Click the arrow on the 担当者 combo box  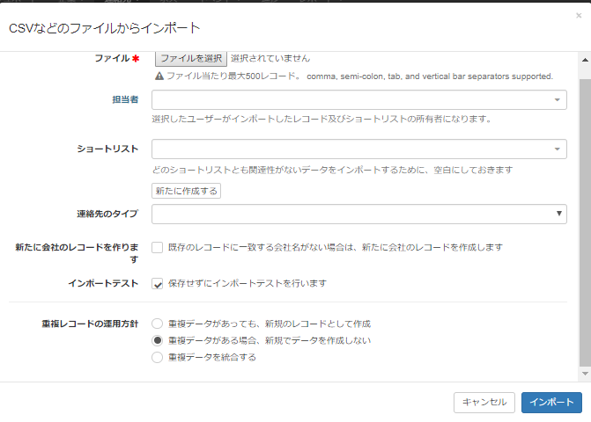point(557,99)
